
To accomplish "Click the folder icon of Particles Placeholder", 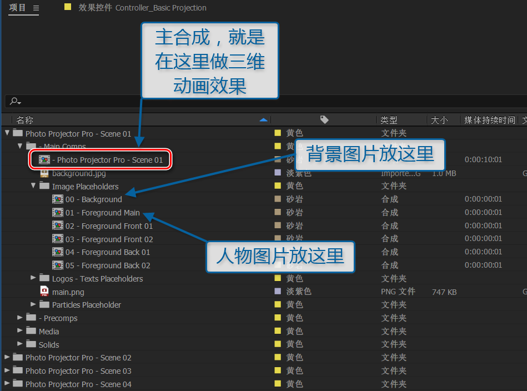I will click(44, 304).
